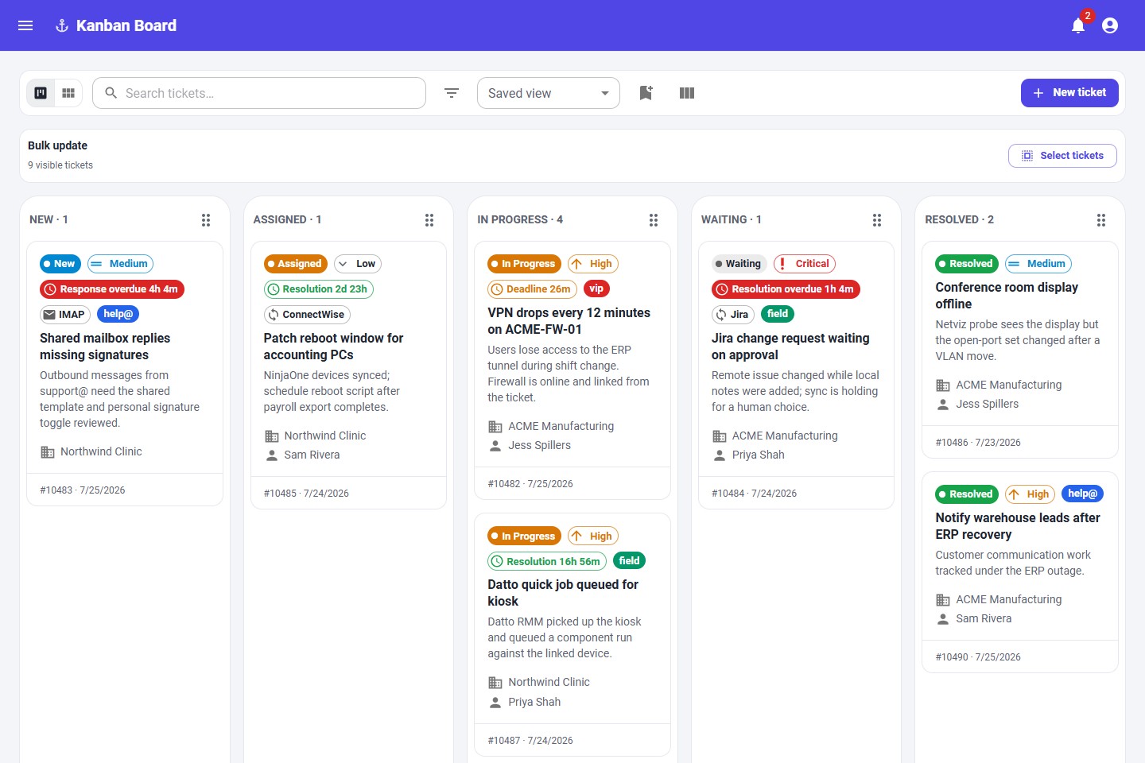Click In Progress chip on VPN drops ticket
Viewport: 1145px width, 763px height.
[x=524, y=264]
